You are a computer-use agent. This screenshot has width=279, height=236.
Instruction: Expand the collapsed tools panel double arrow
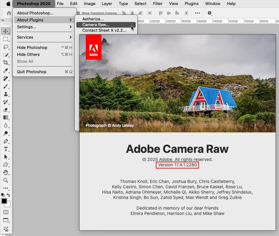pyautogui.click(x=3, y=20)
